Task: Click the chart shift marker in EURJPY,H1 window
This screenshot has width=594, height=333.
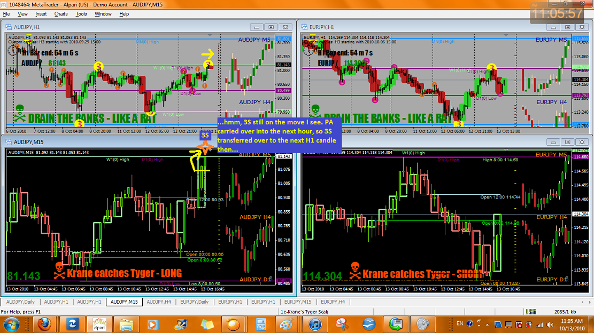Action: (506, 35)
